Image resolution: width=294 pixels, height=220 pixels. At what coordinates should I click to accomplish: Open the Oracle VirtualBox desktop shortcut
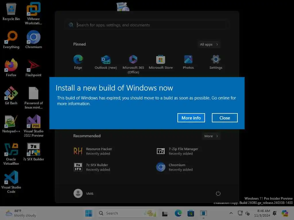point(11,154)
